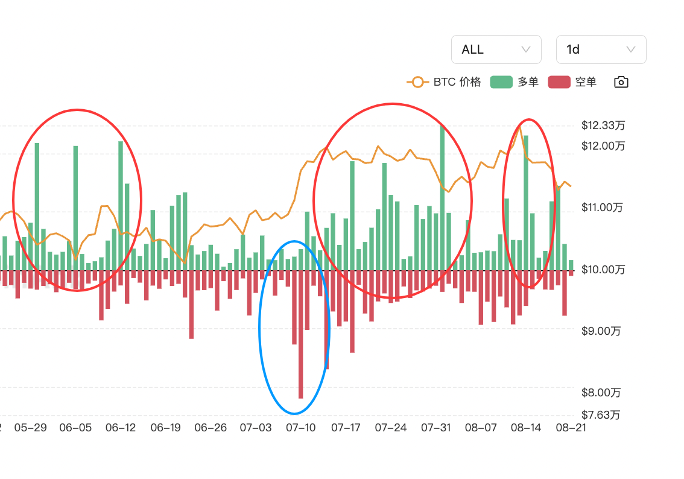Save the chart with the camera icon

point(621,82)
